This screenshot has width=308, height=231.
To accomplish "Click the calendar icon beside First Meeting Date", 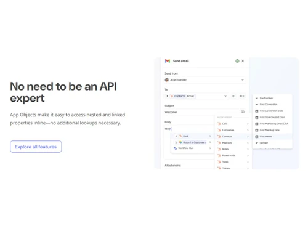I will tap(257, 130).
